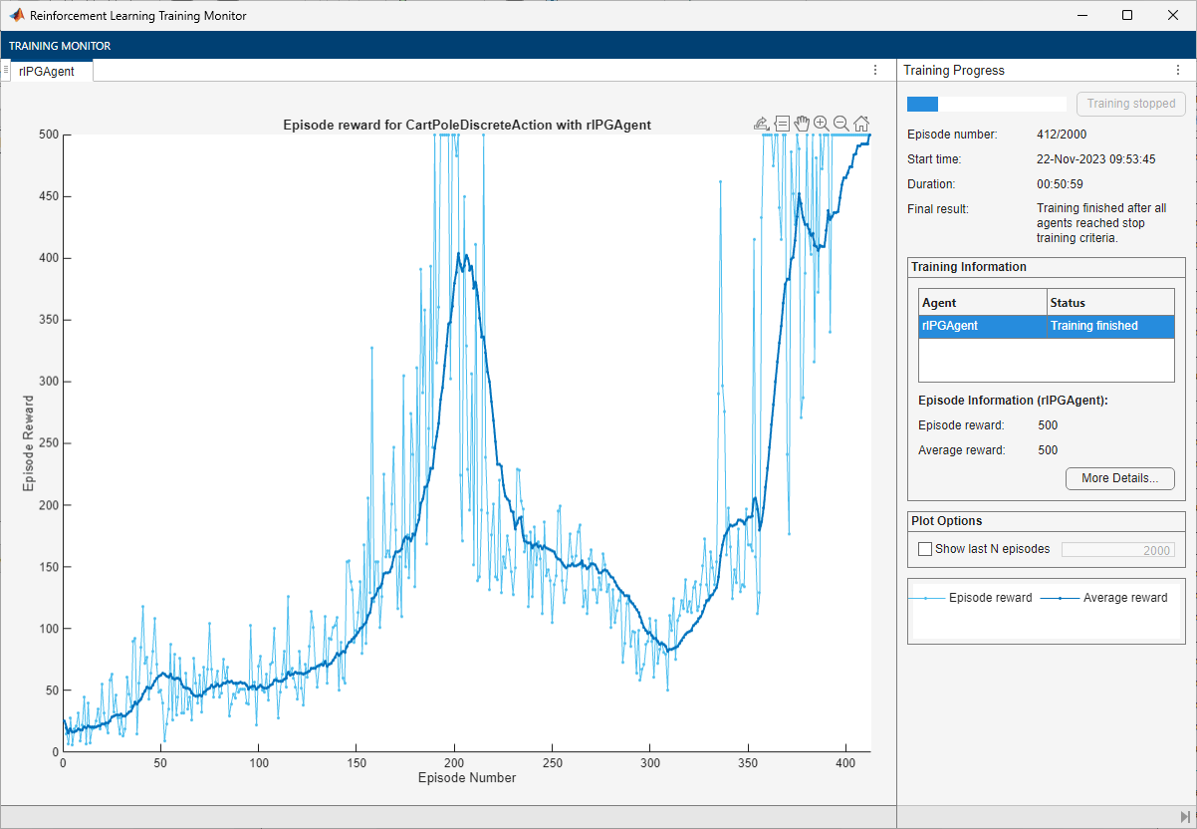Enable the Data Tips tool
Viewport: 1197px width, 829px height.
782,124
